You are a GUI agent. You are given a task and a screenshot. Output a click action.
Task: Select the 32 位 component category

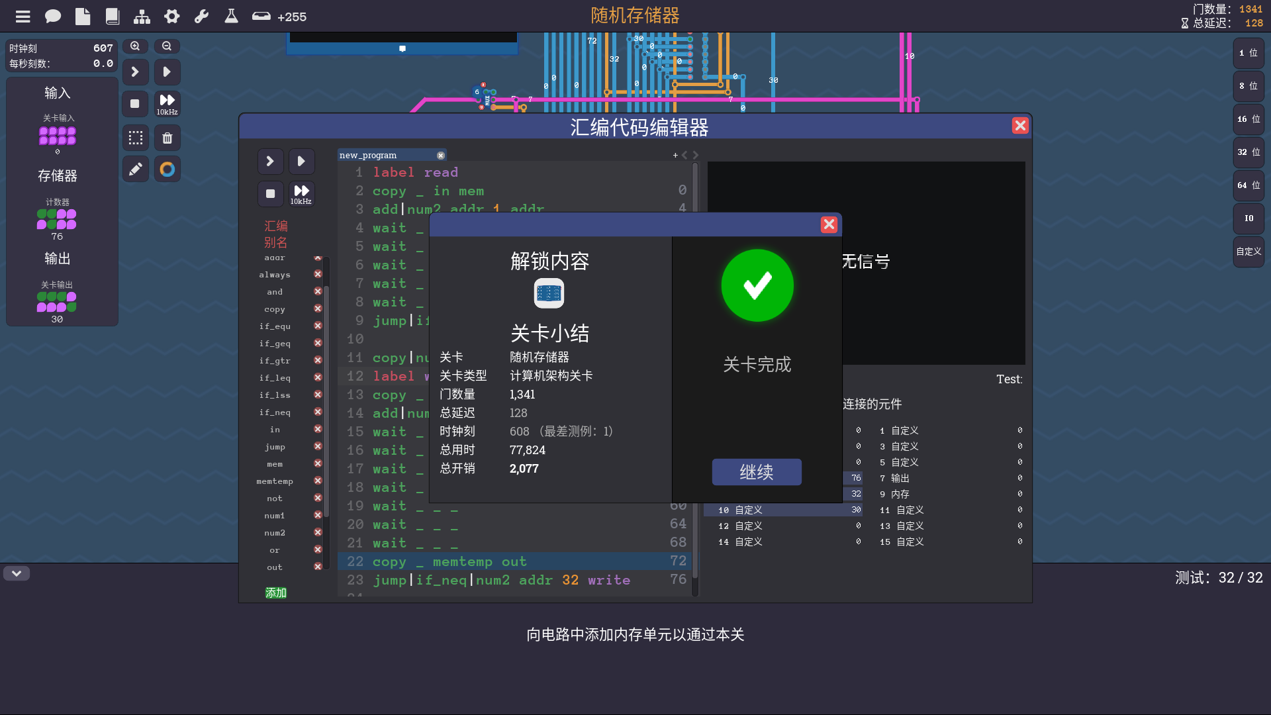1248,152
